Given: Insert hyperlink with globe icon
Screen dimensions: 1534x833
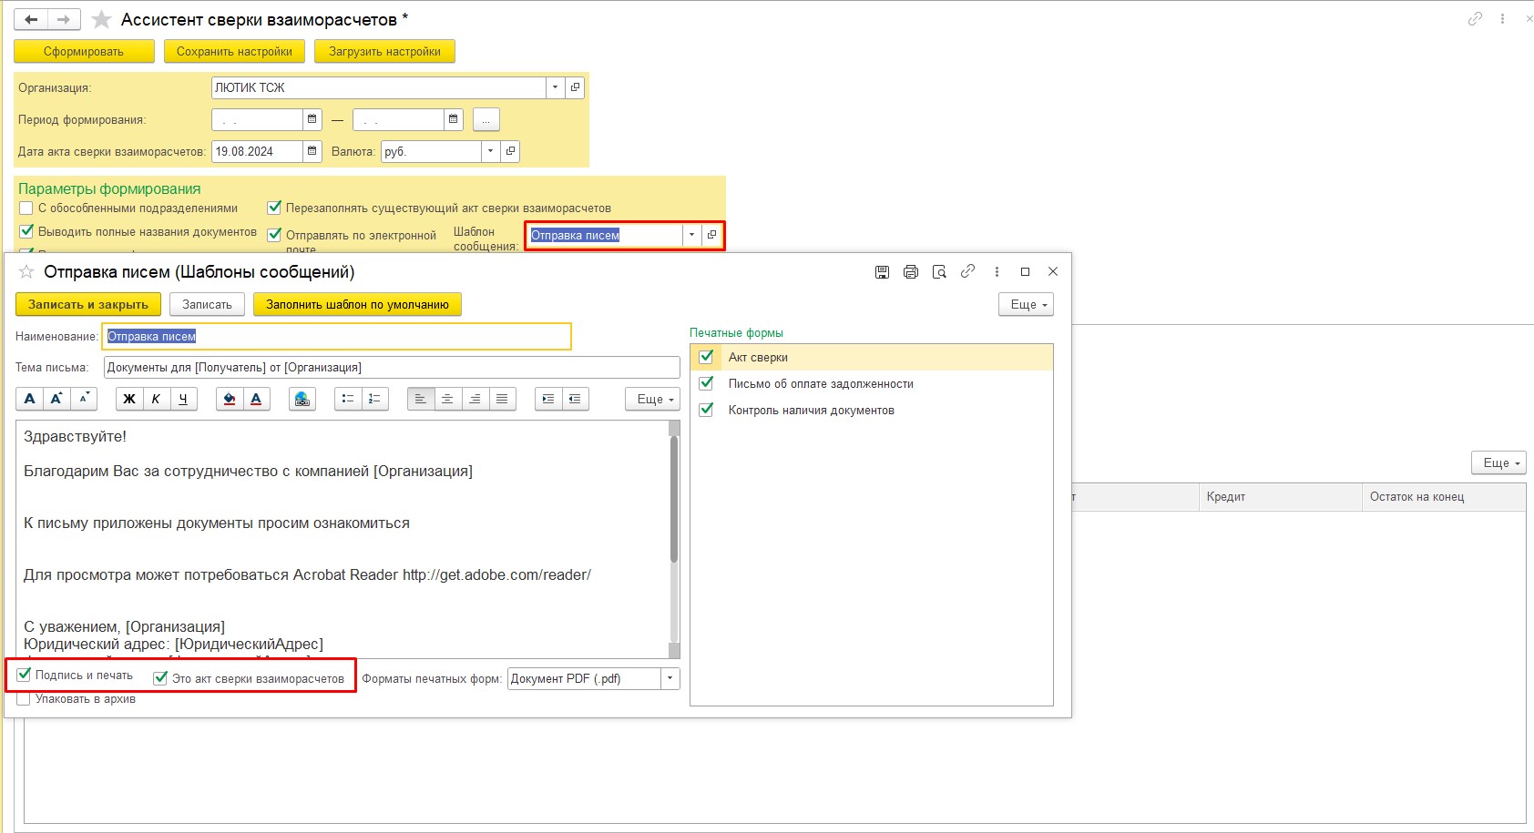Looking at the screenshot, I should pos(302,399).
